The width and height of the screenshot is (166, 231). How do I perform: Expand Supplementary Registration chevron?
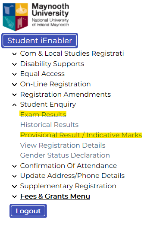[x=14, y=187]
